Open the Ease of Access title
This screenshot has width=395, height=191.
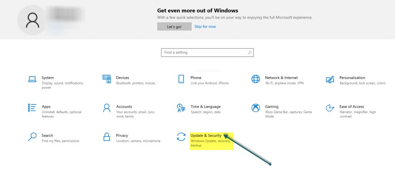[352, 107]
